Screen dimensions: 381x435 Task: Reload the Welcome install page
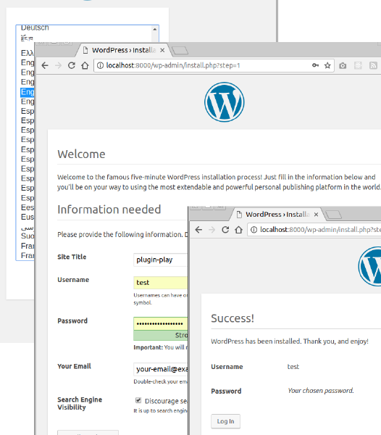[x=72, y=65]
